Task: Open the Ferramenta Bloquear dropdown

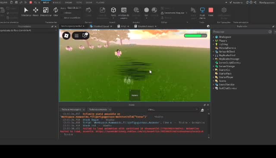Action: (174, 13)
